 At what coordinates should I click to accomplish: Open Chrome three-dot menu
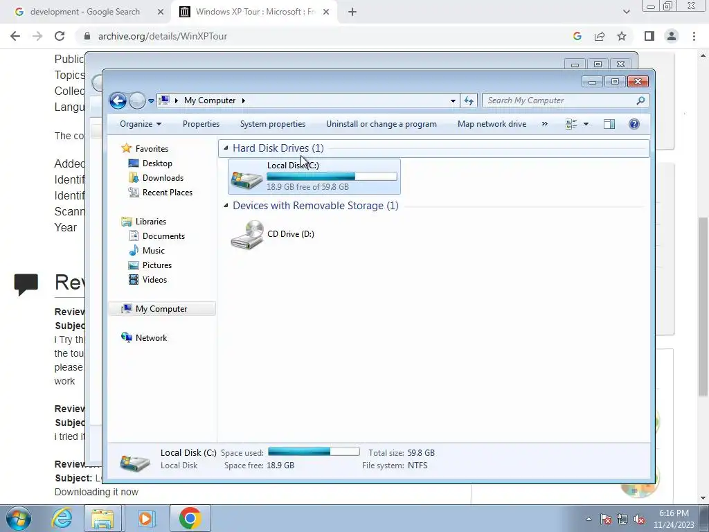(x=694, y=36)
